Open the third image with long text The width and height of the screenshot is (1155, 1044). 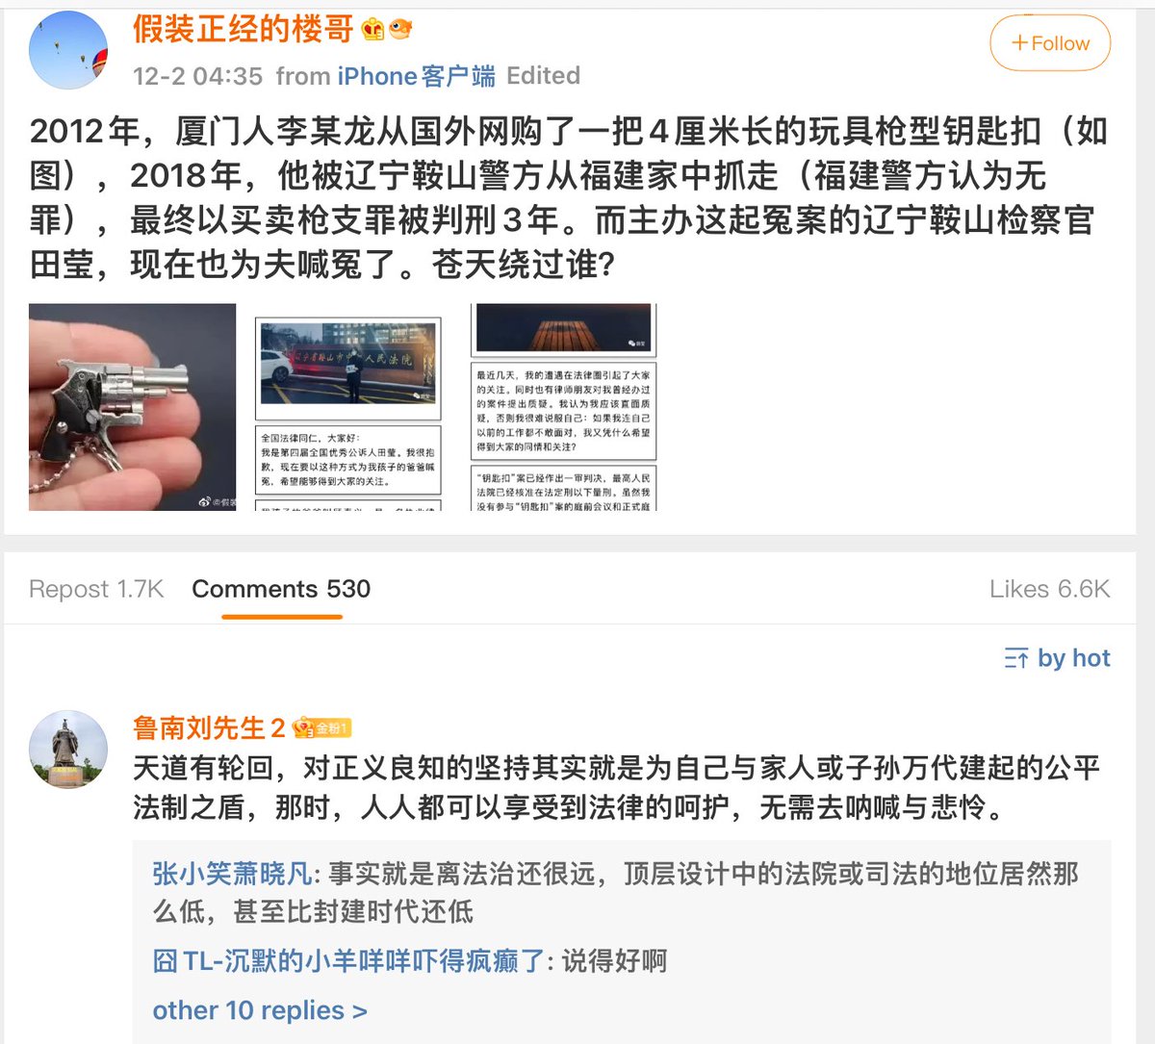pyautogui.click(x=563, y=407)
